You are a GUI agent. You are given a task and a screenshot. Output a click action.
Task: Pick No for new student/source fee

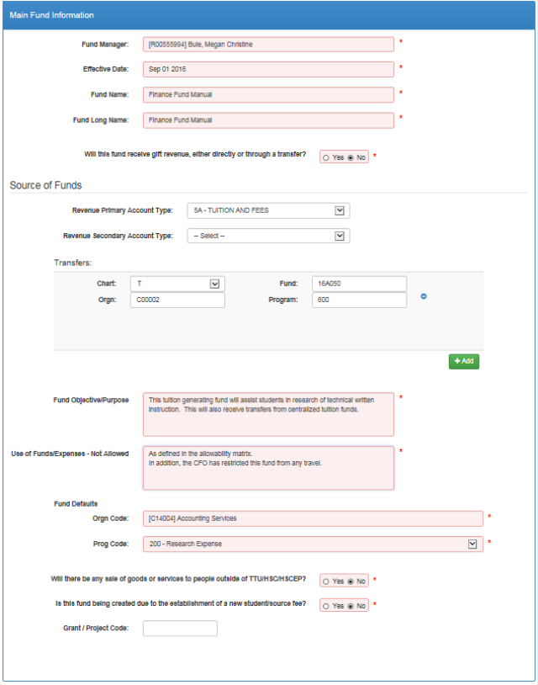351,607
